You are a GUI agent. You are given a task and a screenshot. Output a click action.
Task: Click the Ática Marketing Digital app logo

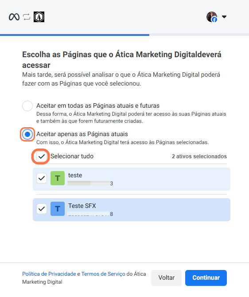pyautogui.click(x=39, y=17)
